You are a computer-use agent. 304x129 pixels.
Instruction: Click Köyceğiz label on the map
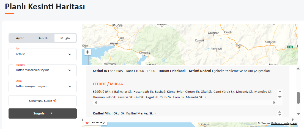pos(145,53)
